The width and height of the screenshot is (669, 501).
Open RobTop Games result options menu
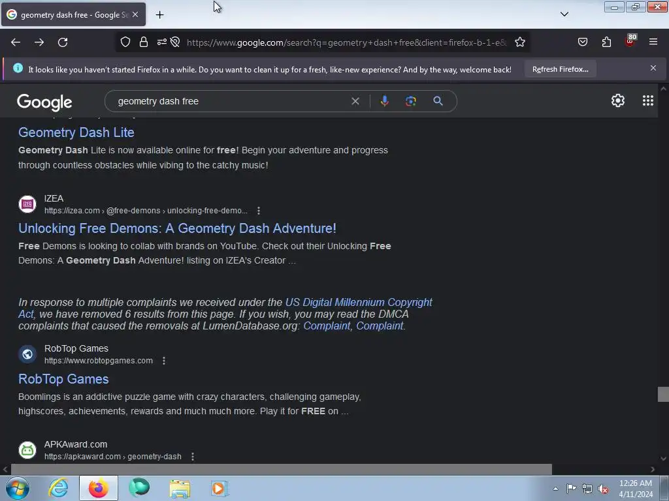pyautogui.click(x=164, y=360)
